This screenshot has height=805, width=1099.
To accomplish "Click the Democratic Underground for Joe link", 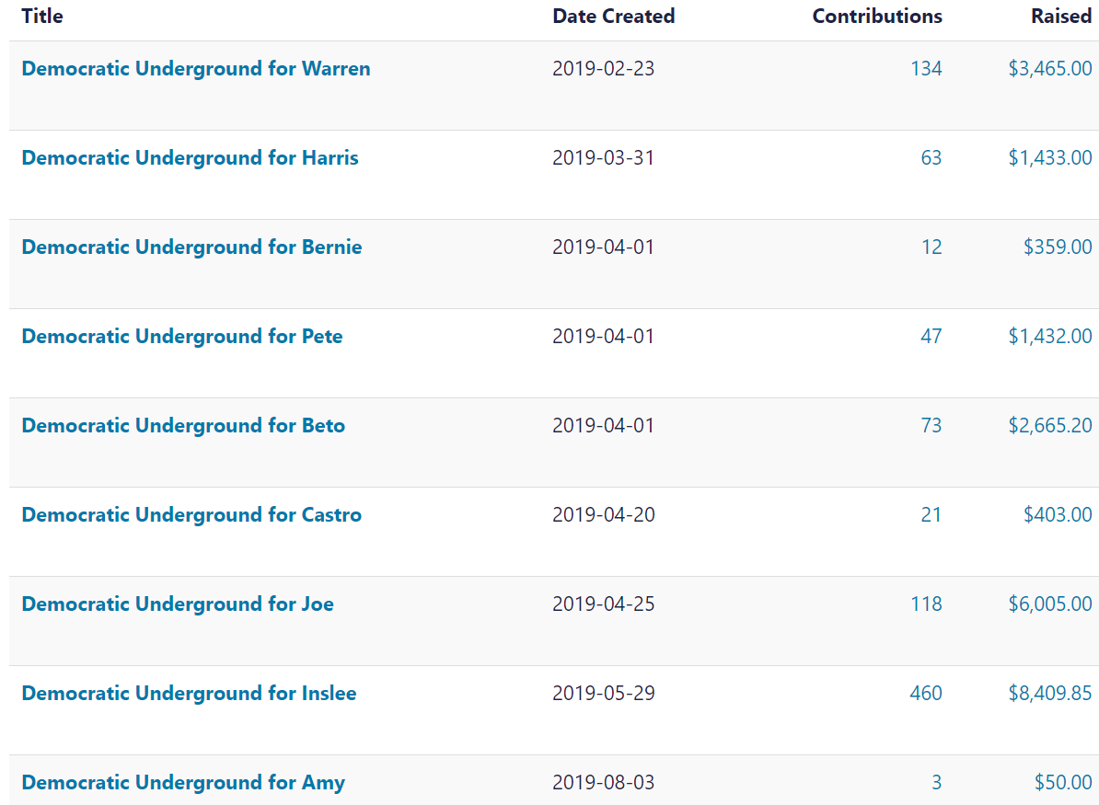I will click(178, 604).
